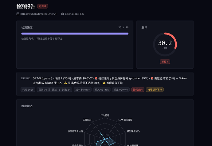Click the 维度雷达 heading
This screenshot has height=146, width=212.
click(27, 106)
